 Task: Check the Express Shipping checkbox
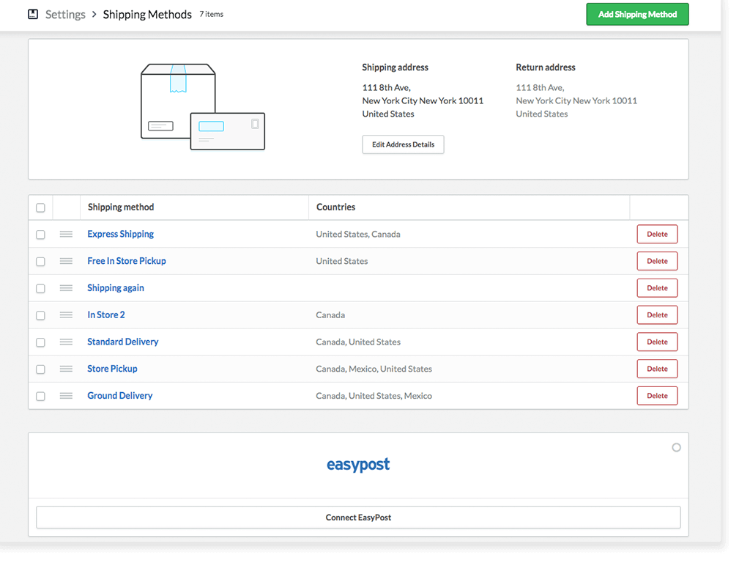tap(41, 235)
